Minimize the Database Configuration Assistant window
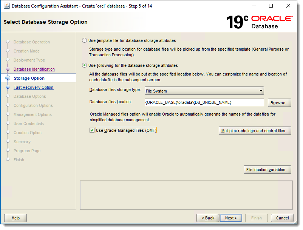The image size is (303, 230). (254, 6)
